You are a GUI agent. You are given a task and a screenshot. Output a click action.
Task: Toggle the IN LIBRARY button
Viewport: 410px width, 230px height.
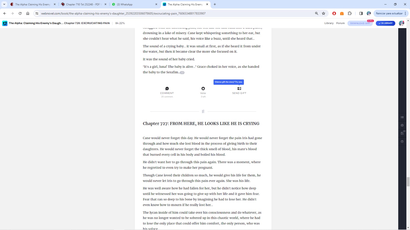385,23
